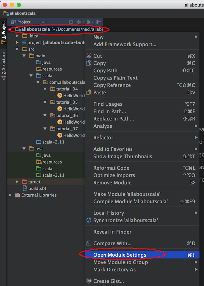Collapse the src folder
The width and height of the screenshot is (204, 286).
[x=17, y=49]
